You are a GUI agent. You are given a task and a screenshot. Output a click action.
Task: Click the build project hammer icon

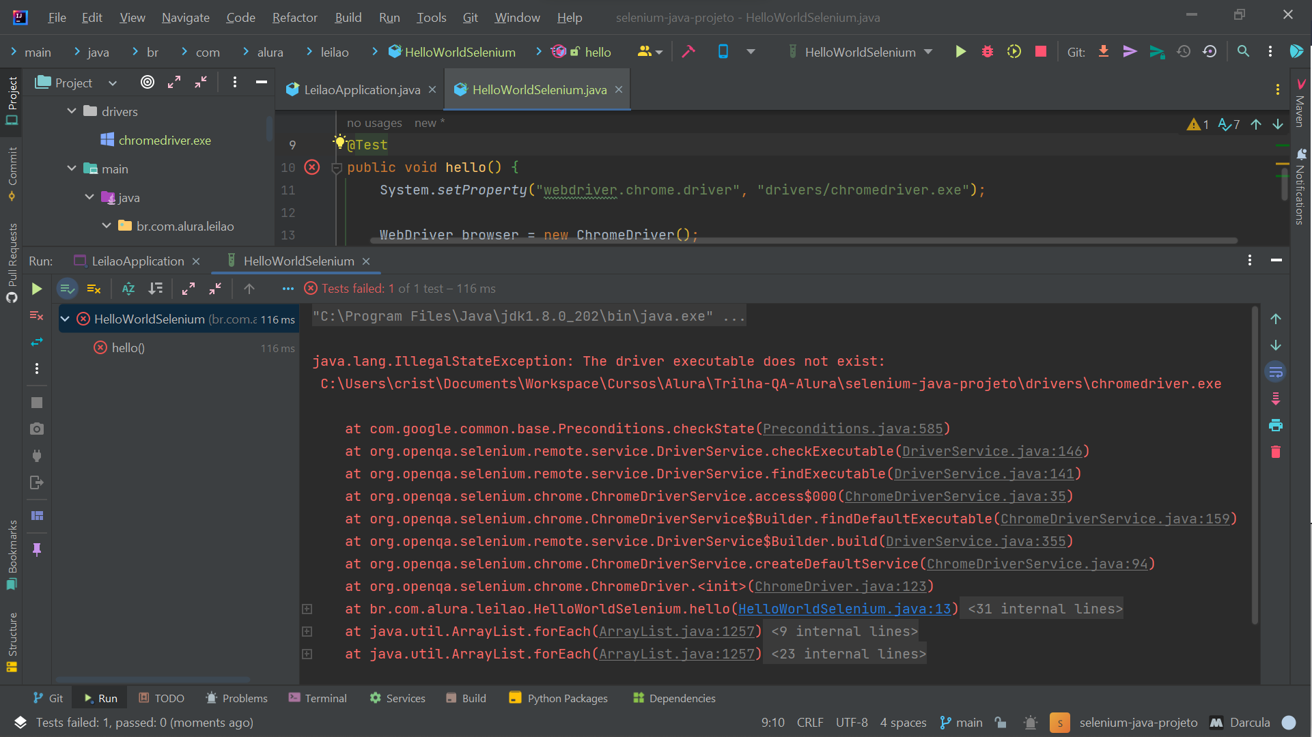click(x=688, y=52)
